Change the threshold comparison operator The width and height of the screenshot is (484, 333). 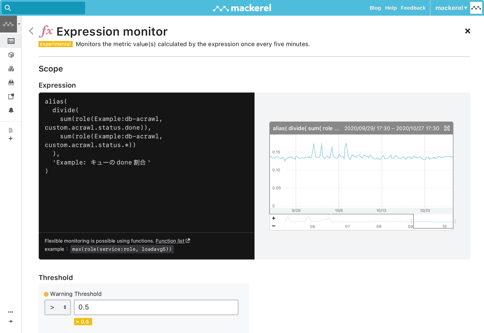(58, 307)
